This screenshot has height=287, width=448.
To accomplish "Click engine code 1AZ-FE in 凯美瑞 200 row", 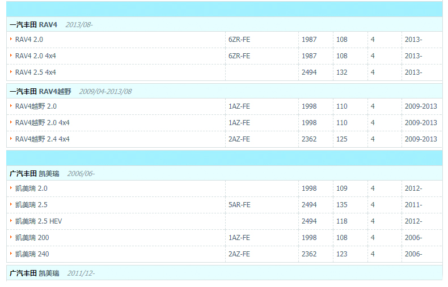I will (239, 238).
